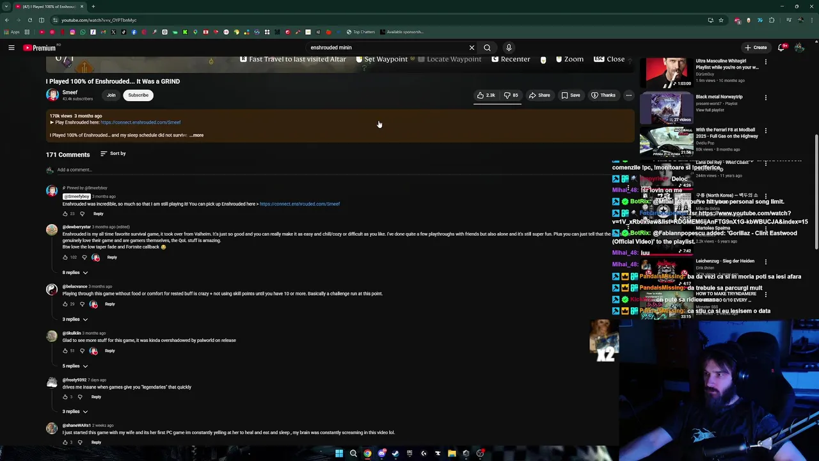Open options for Black metal Norwaytrip
The image size is (819, 461).
pyautogui.click(x=765, y=97)
